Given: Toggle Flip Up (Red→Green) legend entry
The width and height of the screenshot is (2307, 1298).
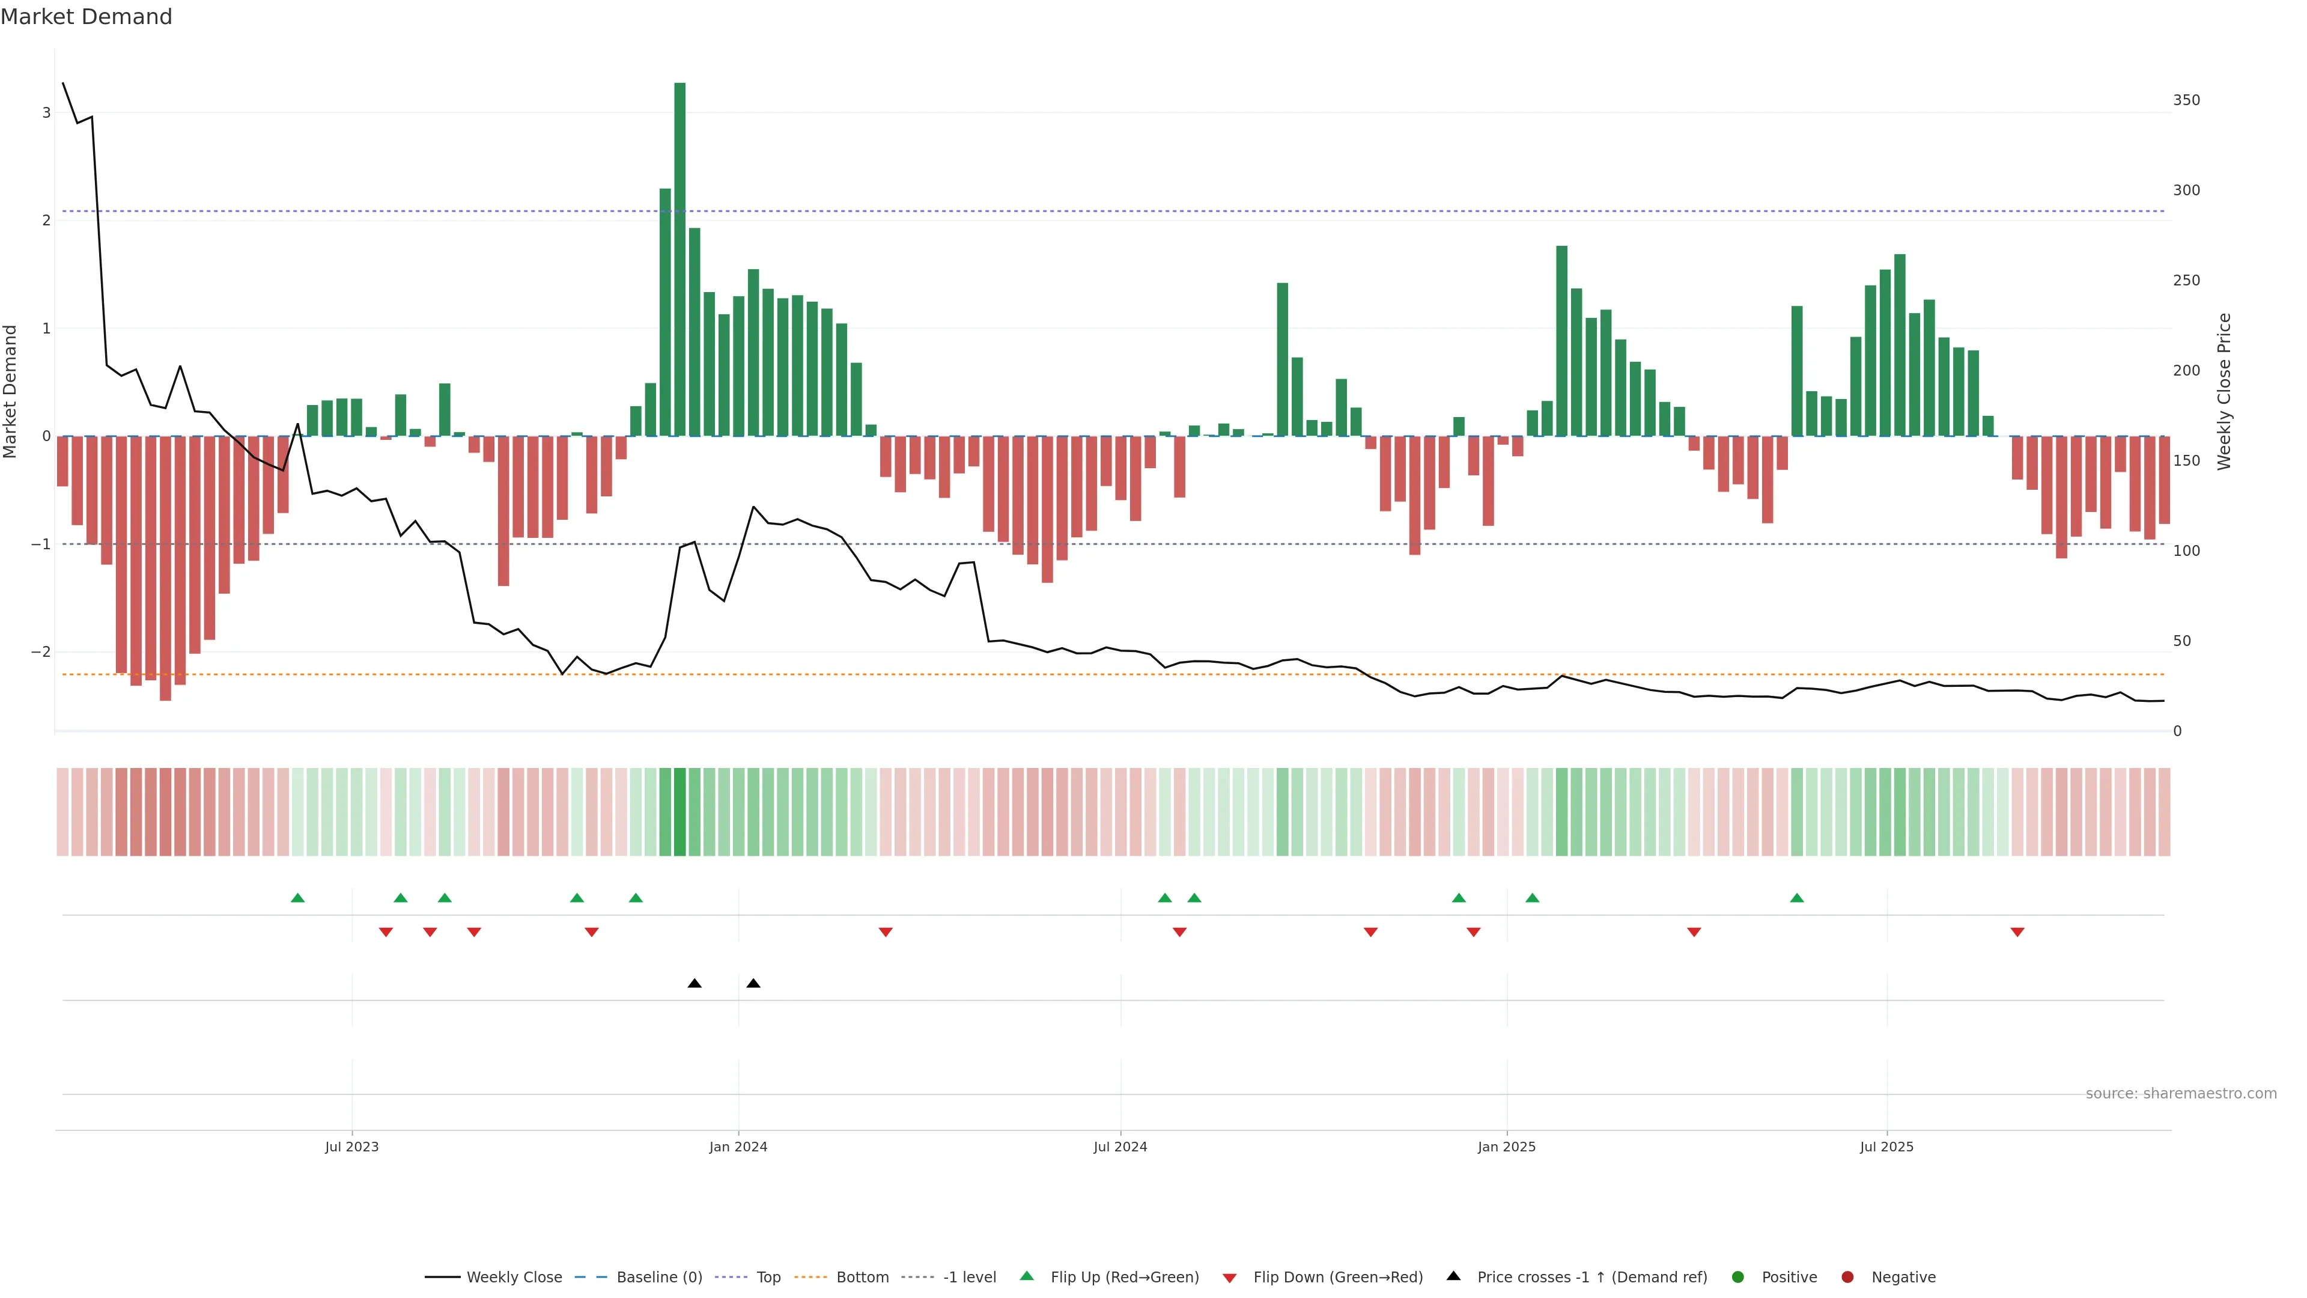Looking at the screenshot, I should [x=1124, y=1276].
